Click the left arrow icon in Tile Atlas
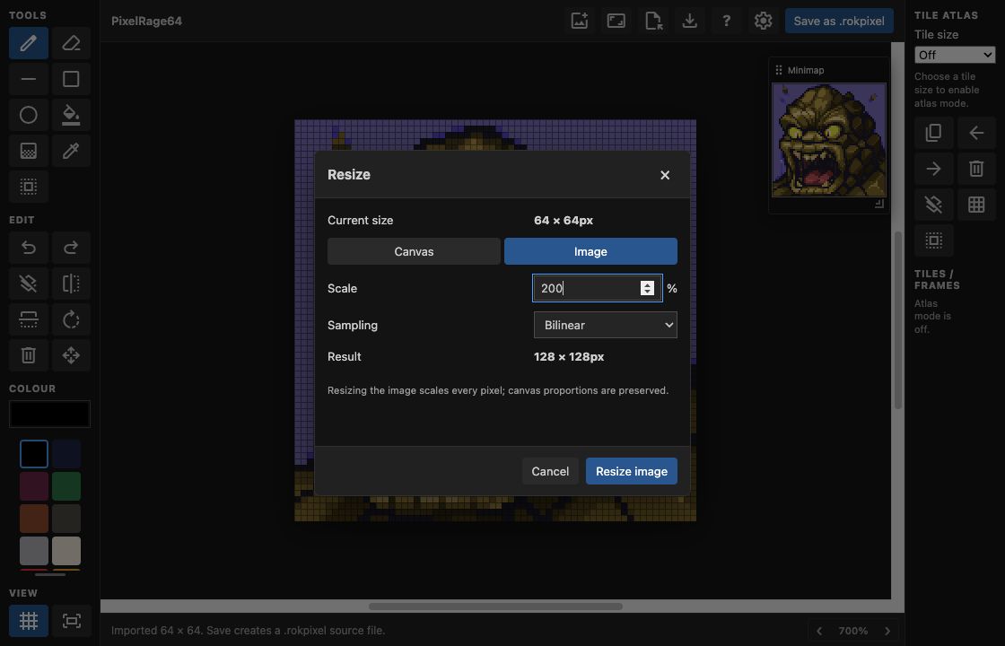The height and width of the screenshot is (646, 1005). click(976, 133)
